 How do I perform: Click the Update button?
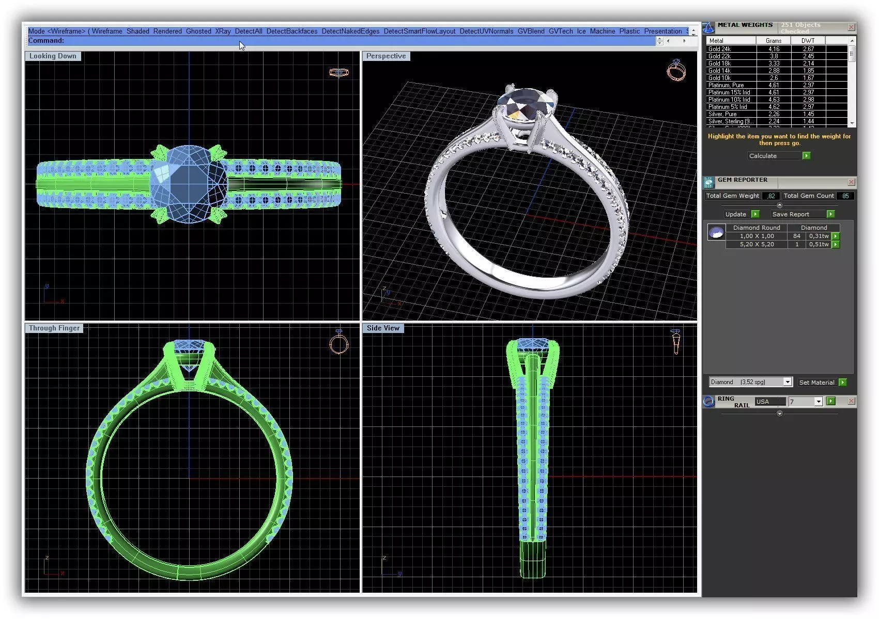pyautogui.click(x=737, y=214)
